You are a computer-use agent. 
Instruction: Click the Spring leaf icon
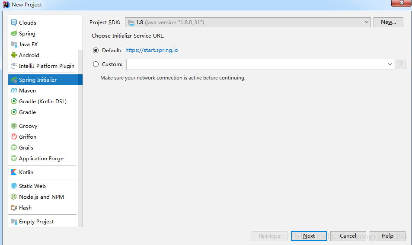[x=14, y=33]
